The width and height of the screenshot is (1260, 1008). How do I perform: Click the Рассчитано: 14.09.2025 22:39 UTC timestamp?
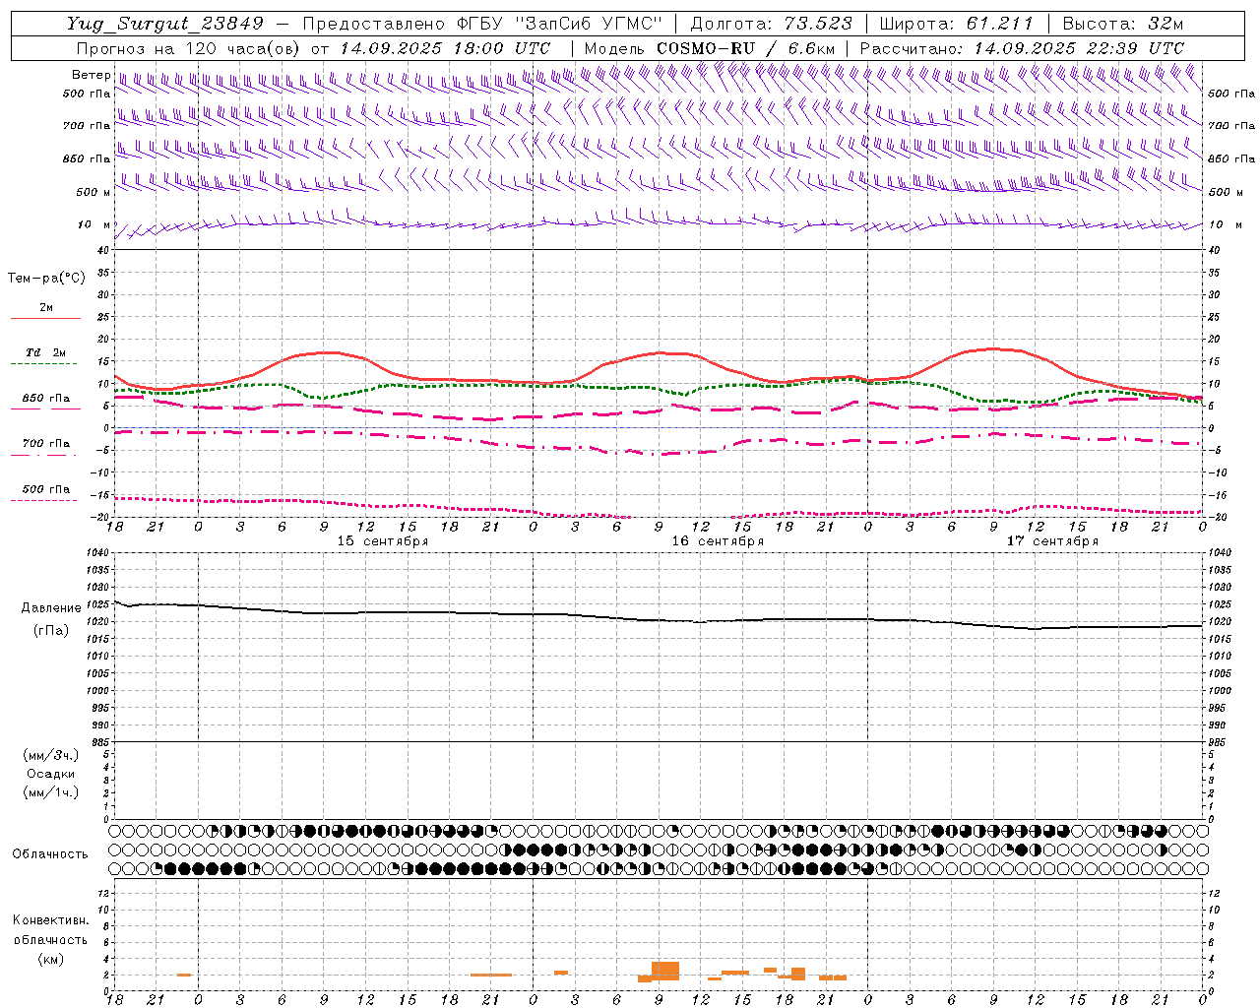(x=1022, y=48)
